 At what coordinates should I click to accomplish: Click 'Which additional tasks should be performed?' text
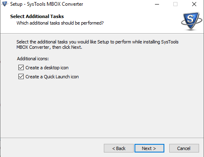tap(60, 23)
